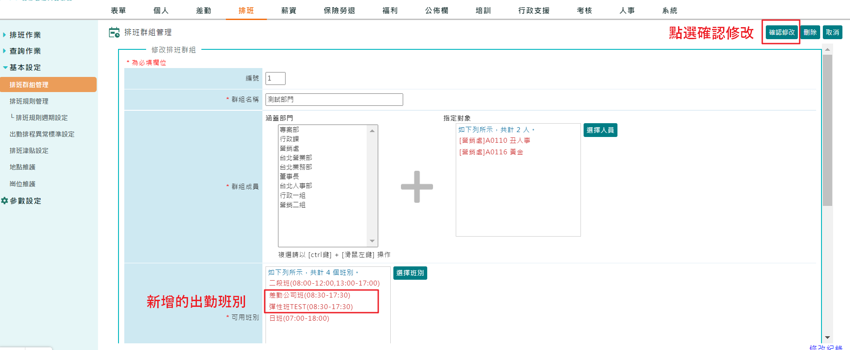Viewport: 850px width, 350px height.
Task: Open 參數設定 in the sidebar
Action: [25, 201]
